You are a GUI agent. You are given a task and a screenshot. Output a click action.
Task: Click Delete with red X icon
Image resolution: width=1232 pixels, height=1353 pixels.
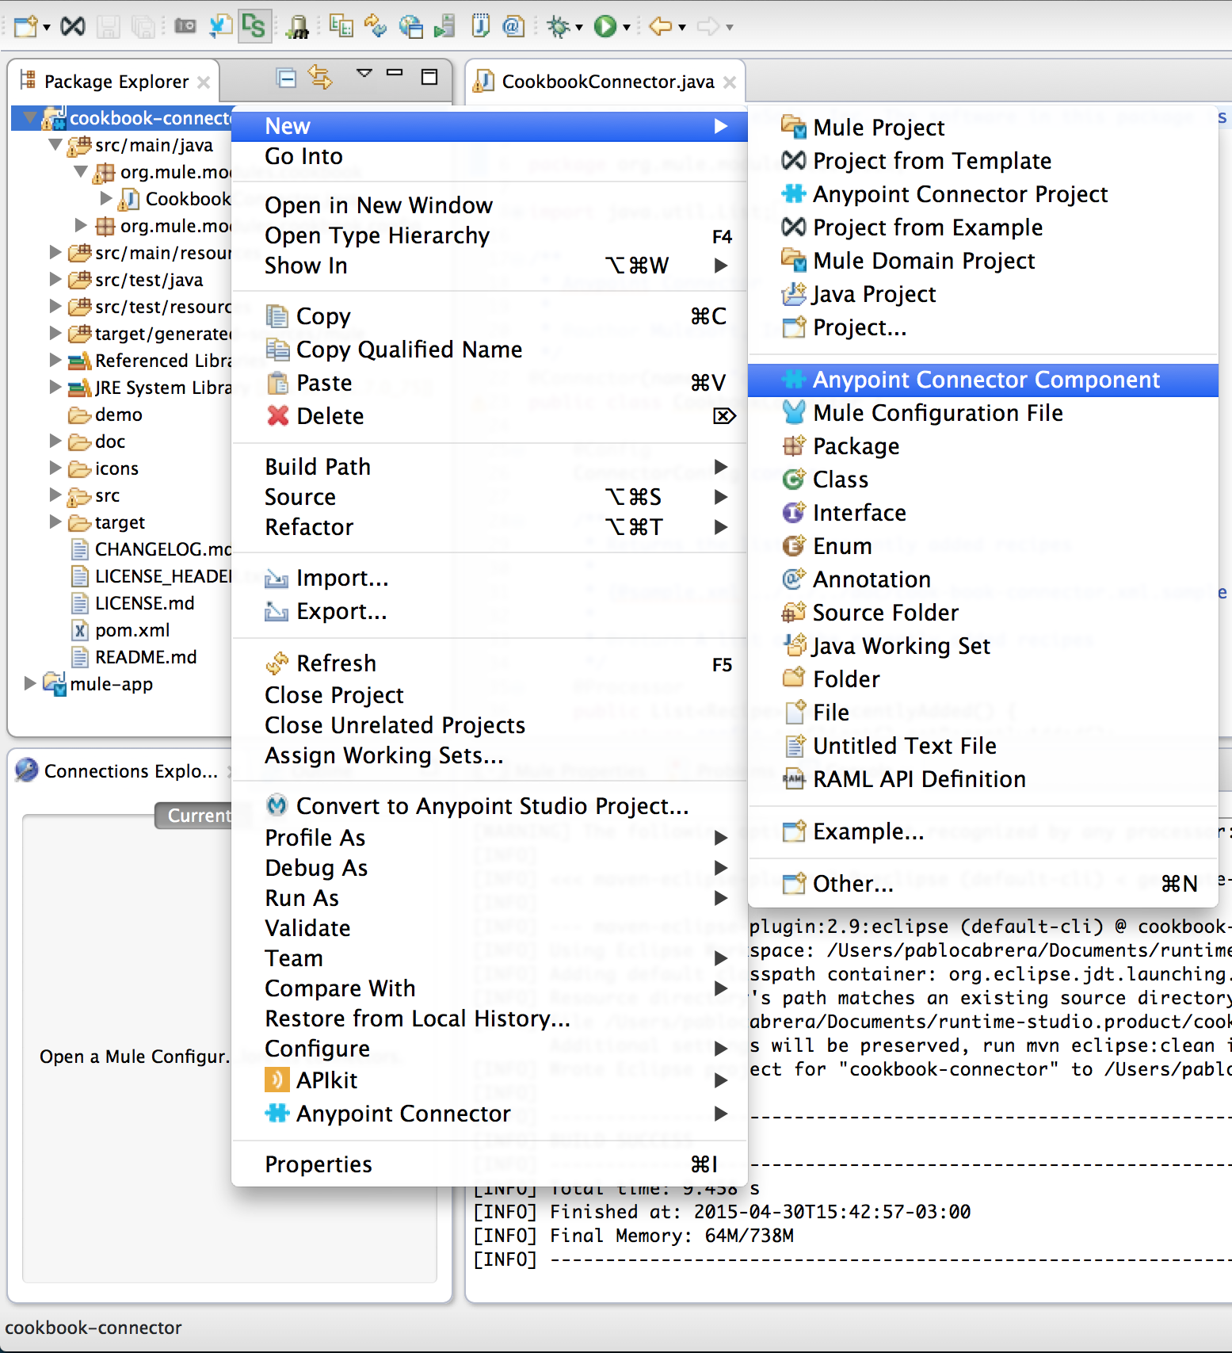pyautogui.click(x=330, y=416)
